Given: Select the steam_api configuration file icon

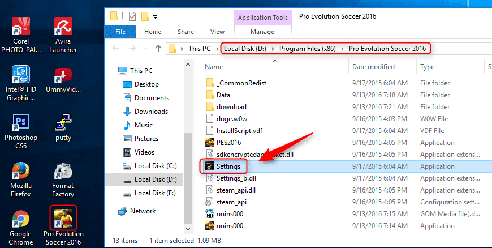Looking at the screenshot, I should 208,202.
